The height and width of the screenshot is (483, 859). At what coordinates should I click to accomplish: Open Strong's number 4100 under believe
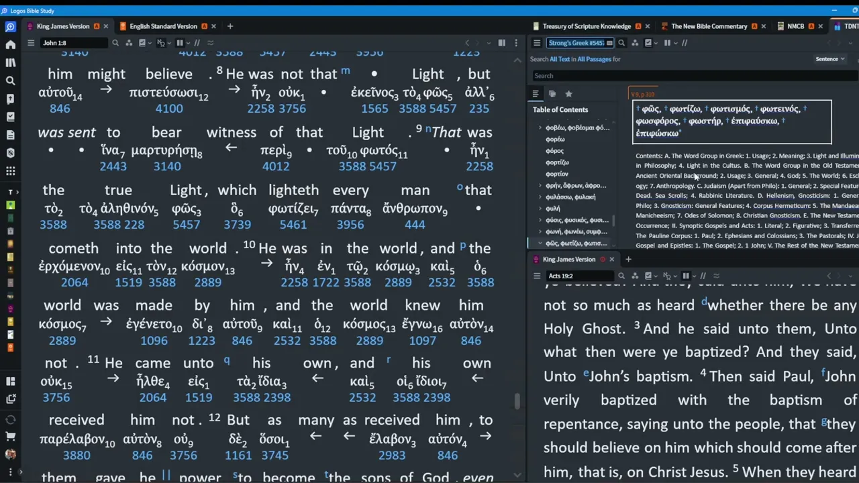click(x=168, y=109)
